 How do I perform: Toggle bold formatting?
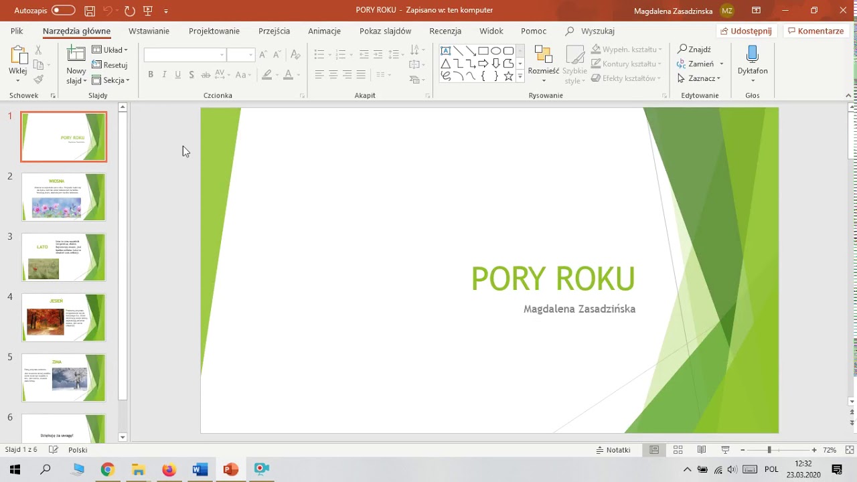click(x=151, y=74)
